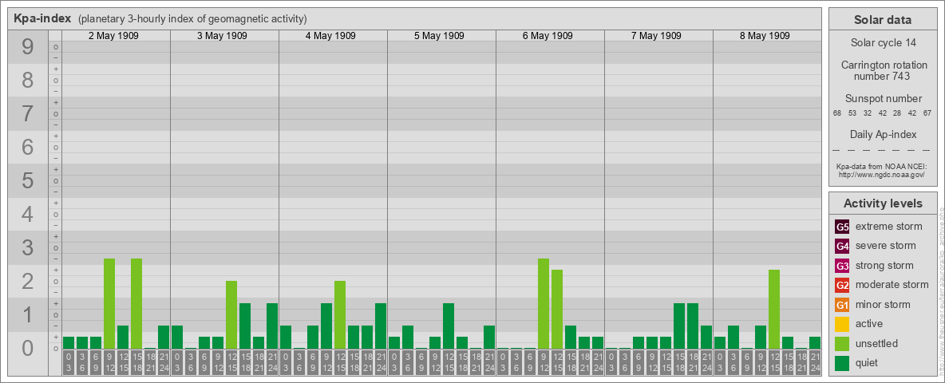Click the 15–18 quiet bar on 3 May

pyautogui.click(x=245, y=326)
